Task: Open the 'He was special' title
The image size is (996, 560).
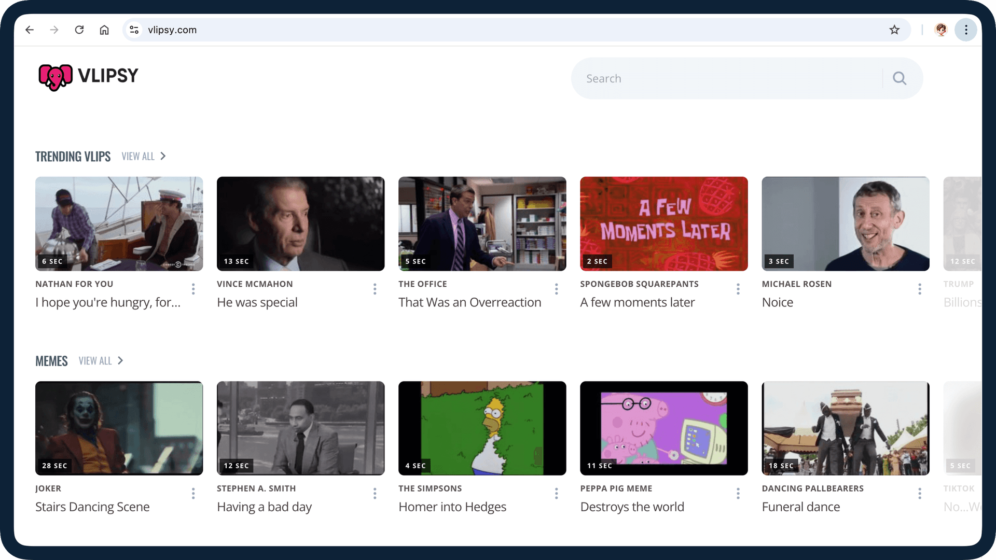Action: pos(257,302)
